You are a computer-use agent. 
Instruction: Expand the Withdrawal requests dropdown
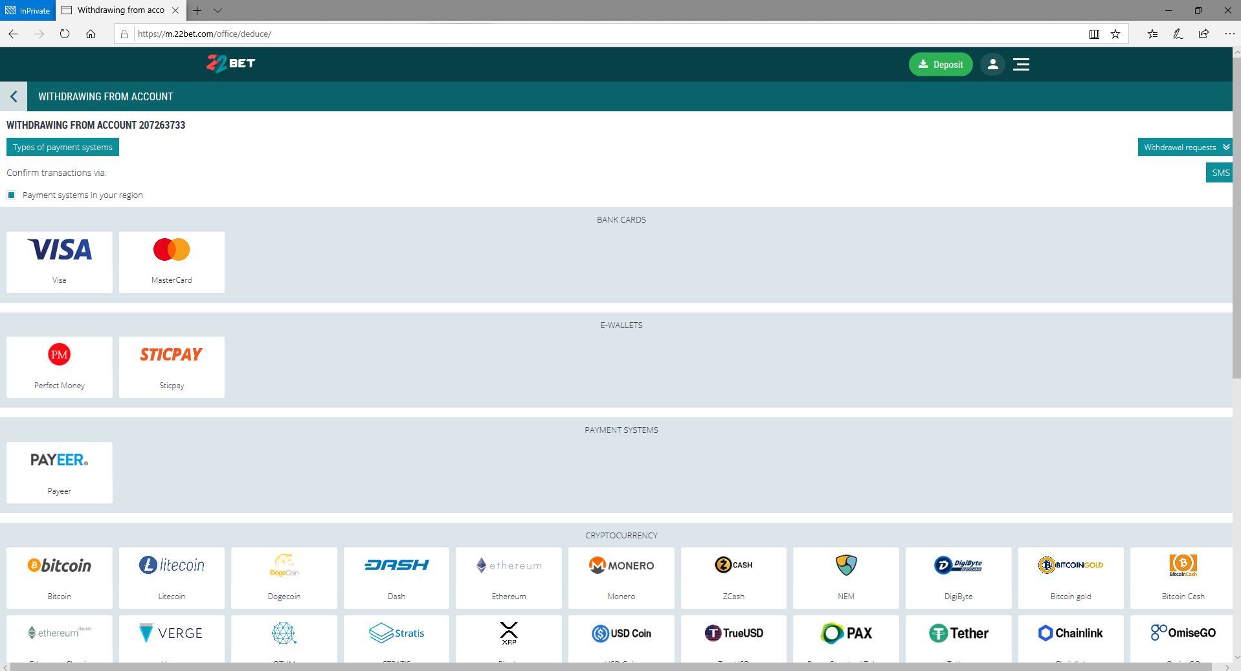coord(1185,147)
